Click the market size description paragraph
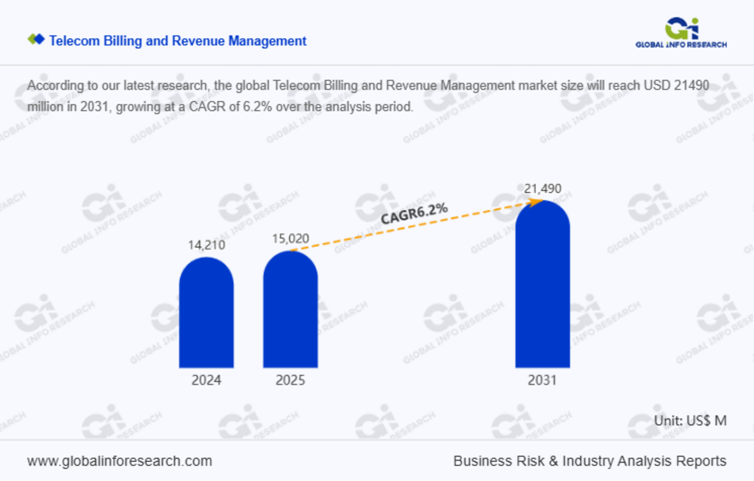The image size is (754, 481). 368,96
